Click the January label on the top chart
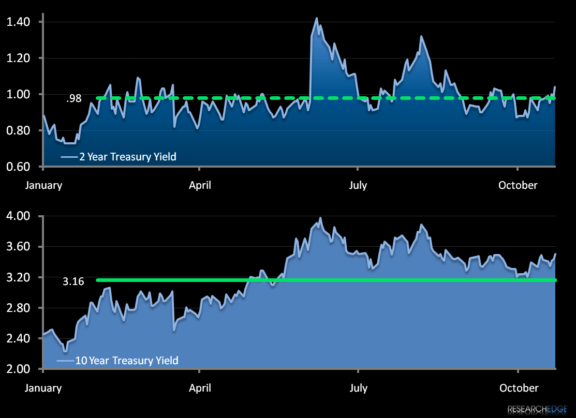 click(x=43, y=185)
